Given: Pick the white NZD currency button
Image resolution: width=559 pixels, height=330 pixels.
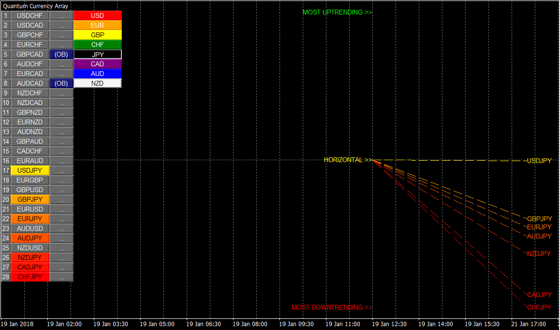Looking at the screenshot, I should [x=97, y=83].
